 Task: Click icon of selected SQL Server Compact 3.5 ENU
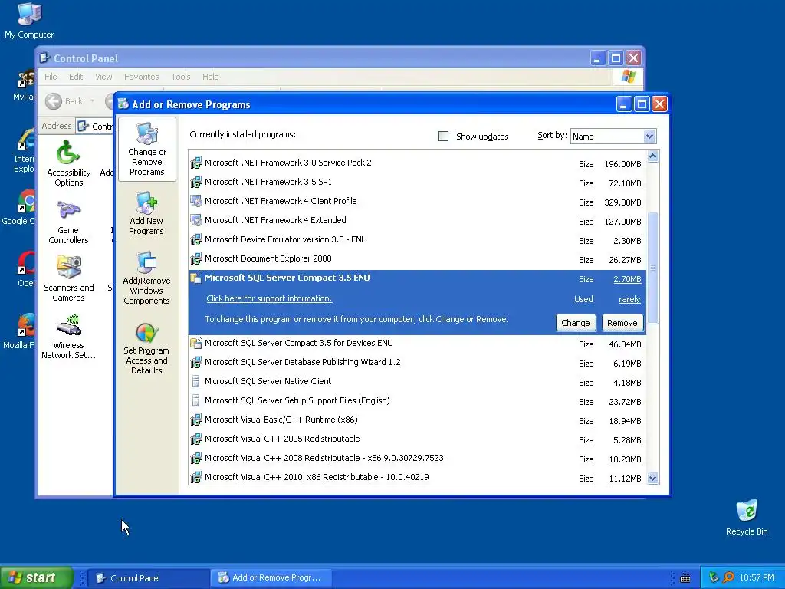196,278
